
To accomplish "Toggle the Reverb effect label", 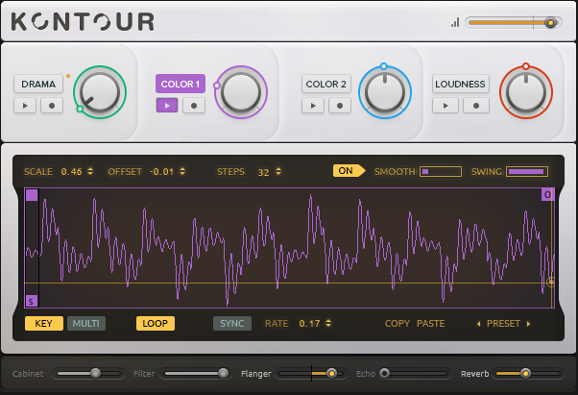I will [x=474, y=374].
